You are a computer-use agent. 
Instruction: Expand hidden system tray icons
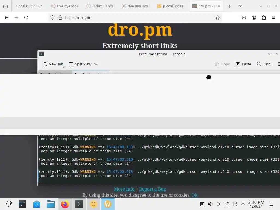(243, 204)
